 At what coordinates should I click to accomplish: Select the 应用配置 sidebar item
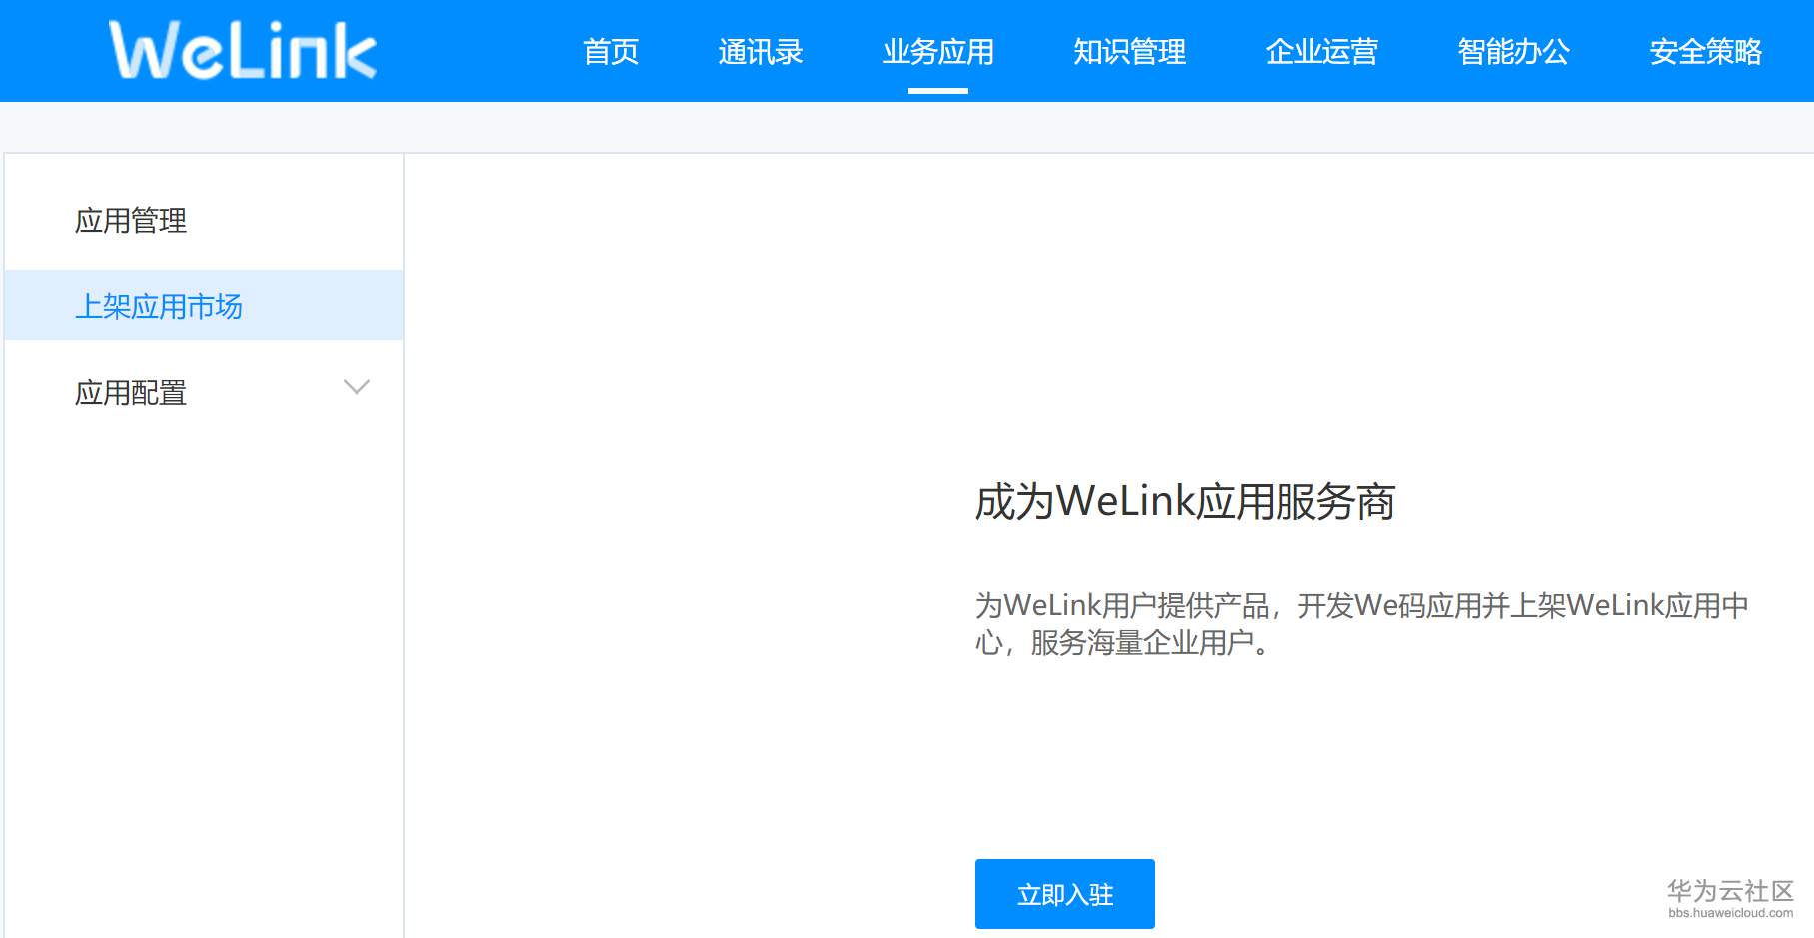tap(204, 392)
